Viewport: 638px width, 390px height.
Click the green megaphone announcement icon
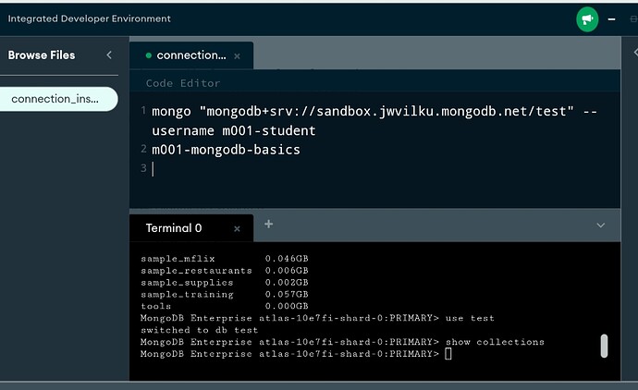point(587,18)
